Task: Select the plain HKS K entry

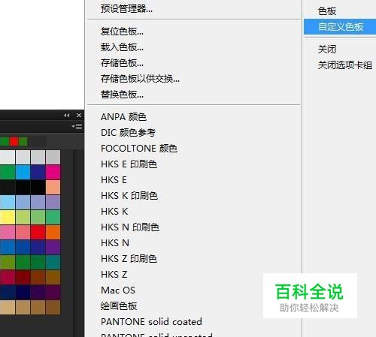Action: pos(114,212)
